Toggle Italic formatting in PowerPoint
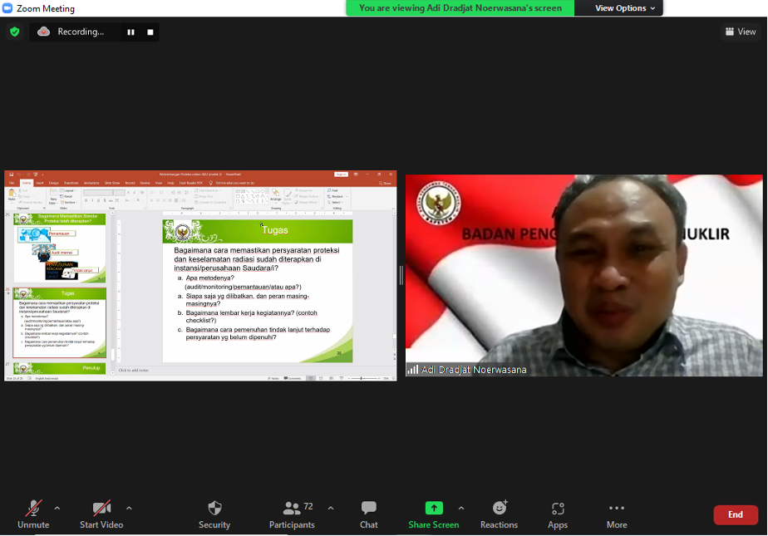 coord(92,201)
